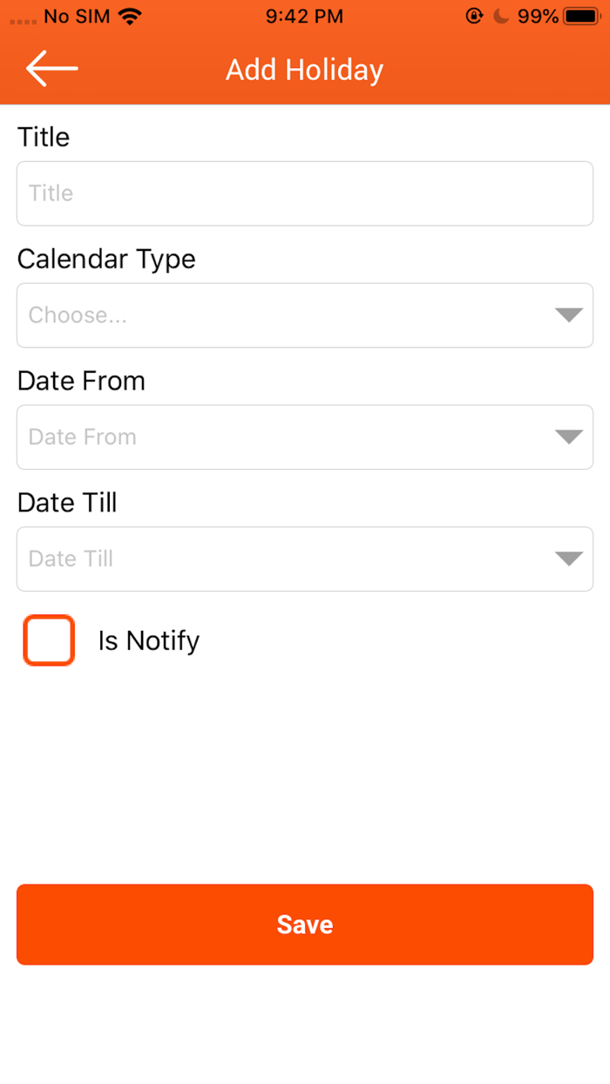Click the orientation lock status icon
Image resolution: width=610 pixels, height=1084 pixels.
(474, 17)
